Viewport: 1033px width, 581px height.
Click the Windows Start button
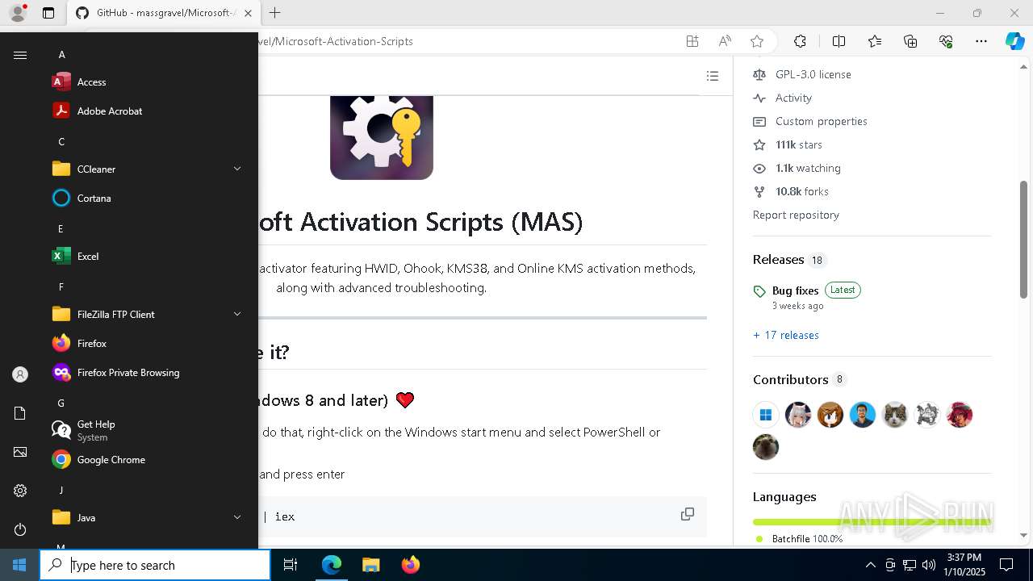(19, 565)
